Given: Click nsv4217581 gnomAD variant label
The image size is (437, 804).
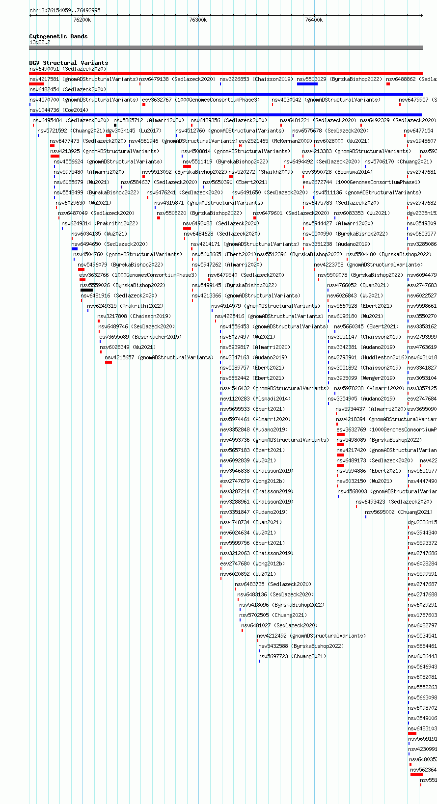Looking at the screenshot, I should [x=84, y=80].
